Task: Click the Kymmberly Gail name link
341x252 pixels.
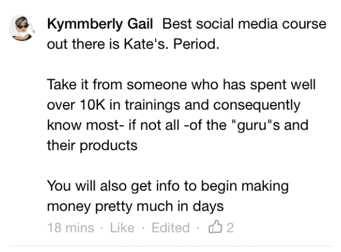Action: (100, 24)
